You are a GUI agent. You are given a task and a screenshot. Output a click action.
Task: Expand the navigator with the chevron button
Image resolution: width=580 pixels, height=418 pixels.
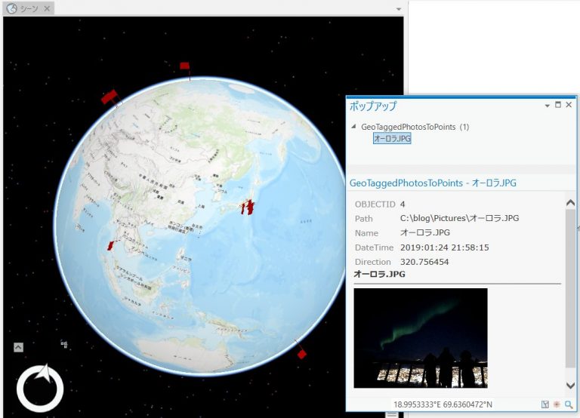(x=18, y=347)
